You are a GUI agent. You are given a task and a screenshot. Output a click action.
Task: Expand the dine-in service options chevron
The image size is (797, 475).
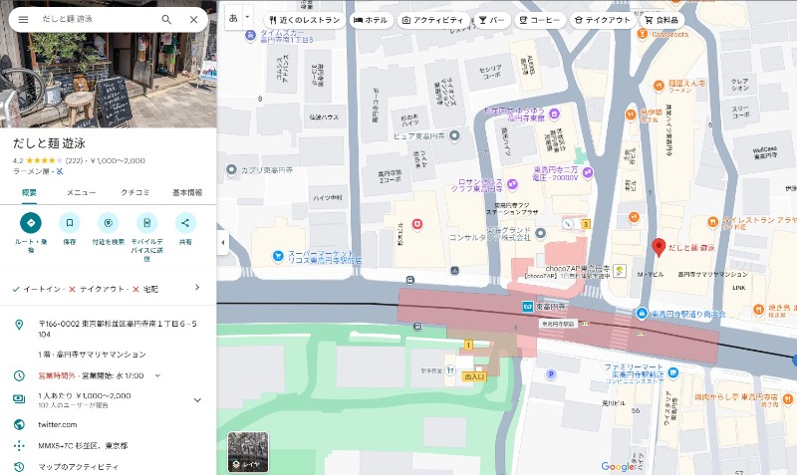click(196, 288)
